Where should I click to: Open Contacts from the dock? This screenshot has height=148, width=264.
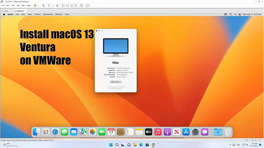(x=121, y=132)
